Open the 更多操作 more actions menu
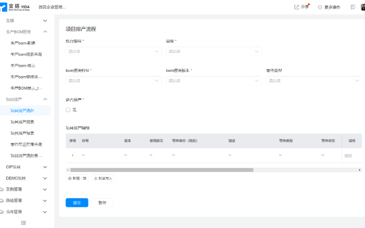Viewport: 365px width, 228px height. [329, 7]
